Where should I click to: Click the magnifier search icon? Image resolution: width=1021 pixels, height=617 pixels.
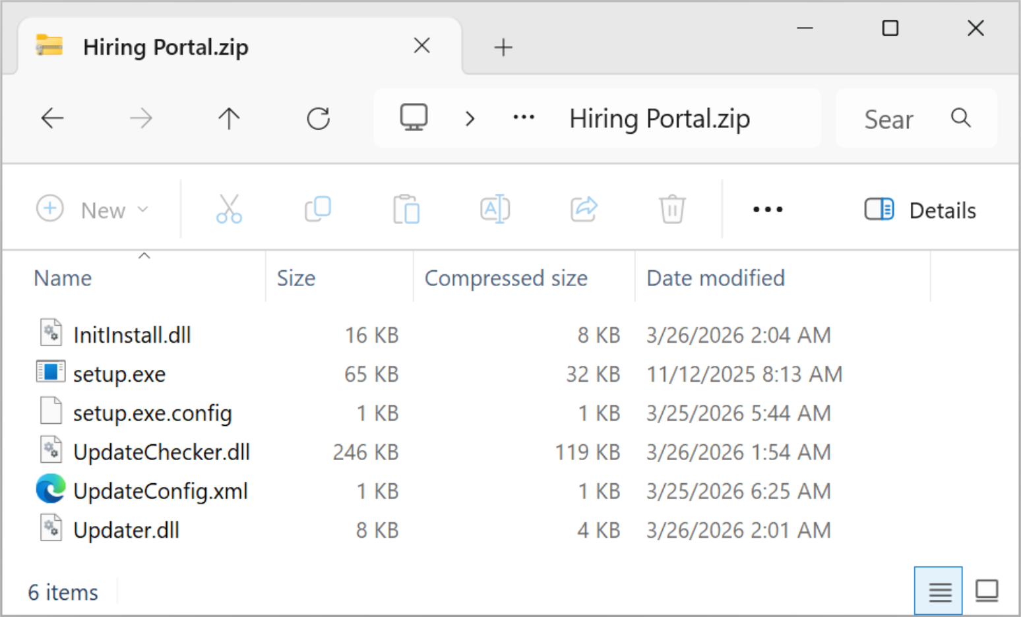[x=961, y=118]
